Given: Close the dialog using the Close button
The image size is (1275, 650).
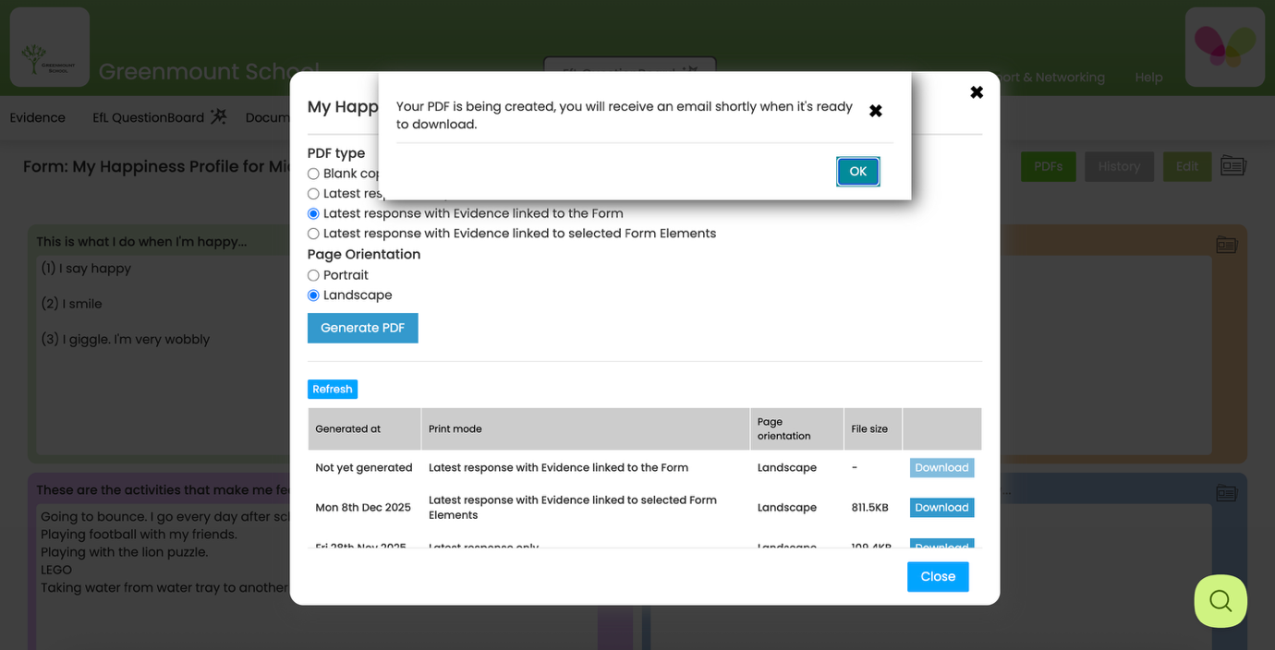Looking at the screenshot, I should tap(938, 576).
